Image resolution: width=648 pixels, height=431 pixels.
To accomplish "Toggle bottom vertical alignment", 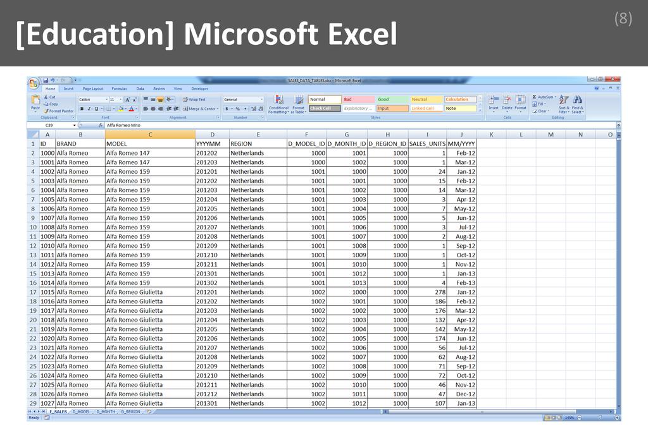I will (x=160, y=99).
